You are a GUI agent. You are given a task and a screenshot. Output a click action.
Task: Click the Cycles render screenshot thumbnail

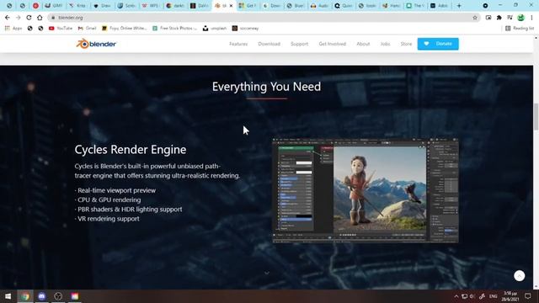(365, 190)
